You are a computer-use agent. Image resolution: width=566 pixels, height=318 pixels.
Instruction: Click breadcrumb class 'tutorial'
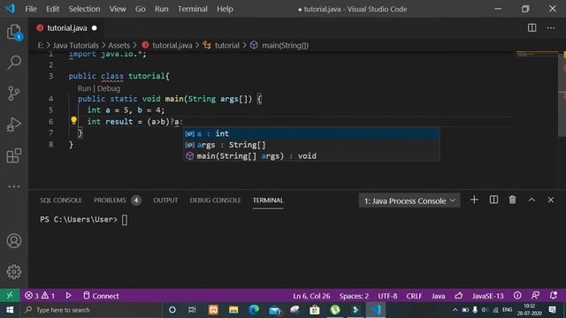point(226,45)
